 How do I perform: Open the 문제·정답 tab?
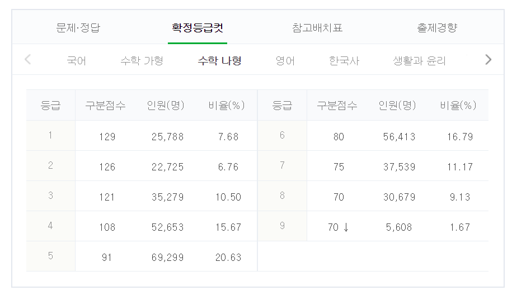tap(78, 28)
